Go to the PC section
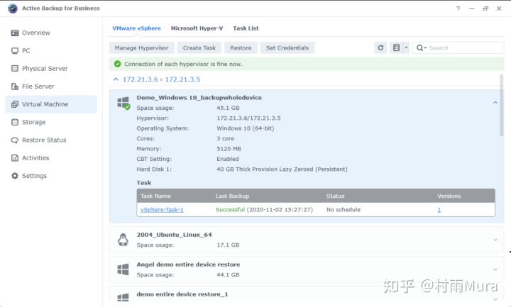Image resolution: width=511 pixels, height=307 pixels. coord(51,51)
